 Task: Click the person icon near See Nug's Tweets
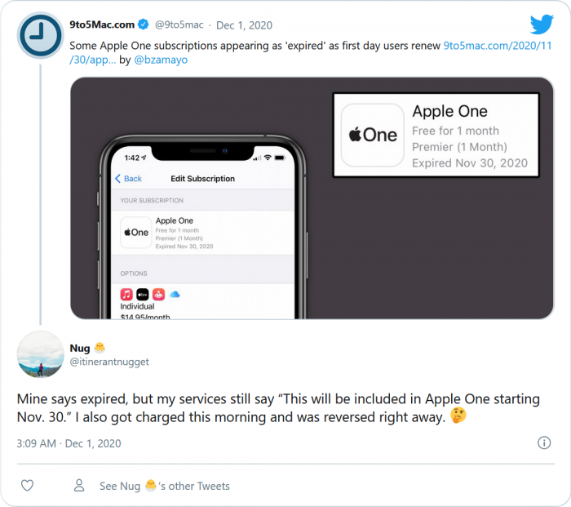pos(79,486)
